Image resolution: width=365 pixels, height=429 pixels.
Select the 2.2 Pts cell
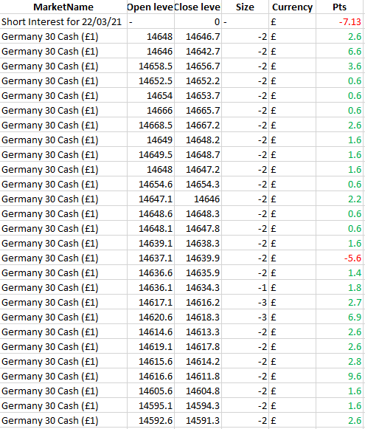pyautogui.click(x=340, y=199)
